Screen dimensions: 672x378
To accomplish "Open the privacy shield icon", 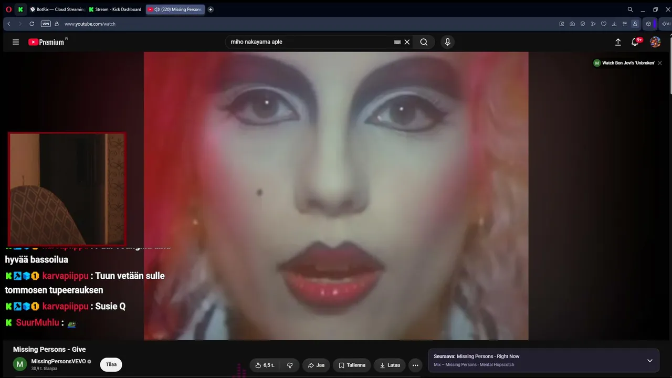I will 583,24.
